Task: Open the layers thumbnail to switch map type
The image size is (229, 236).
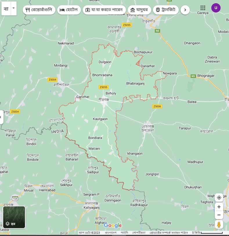Action: coord(14,217)
